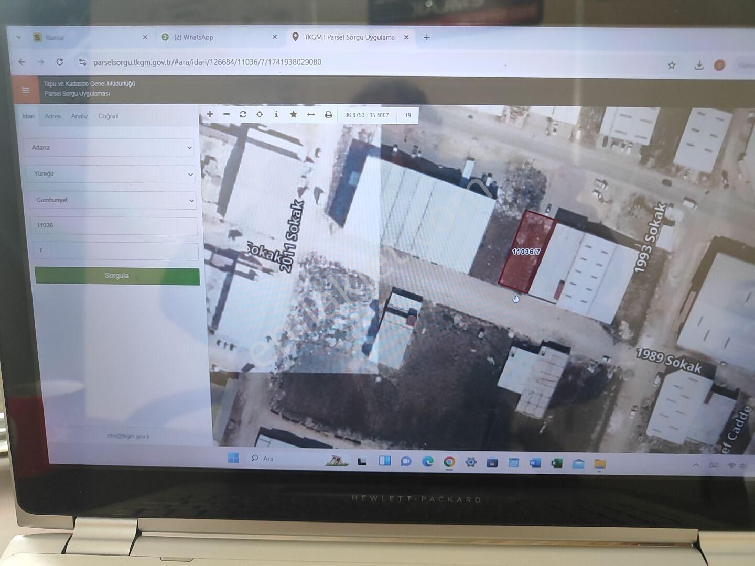Switch to the Adres tab
Image resolution: width=755 pixels, height=566 pixels.
click(52, 116)
